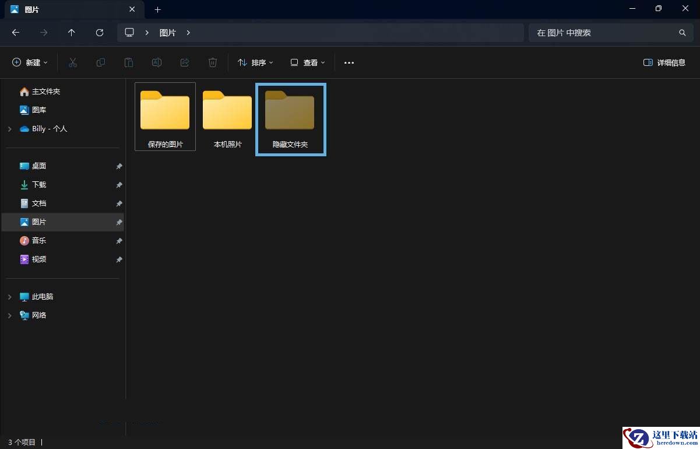Refresh the current folder view

[x=100, y=33]
